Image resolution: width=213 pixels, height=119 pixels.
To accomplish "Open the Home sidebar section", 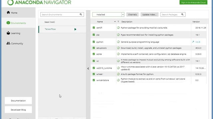I will click(19, 13).
